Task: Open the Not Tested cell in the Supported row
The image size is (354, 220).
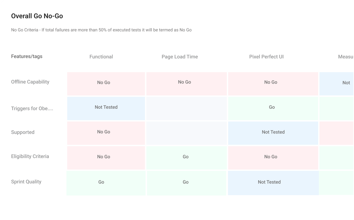Action: 273,133
